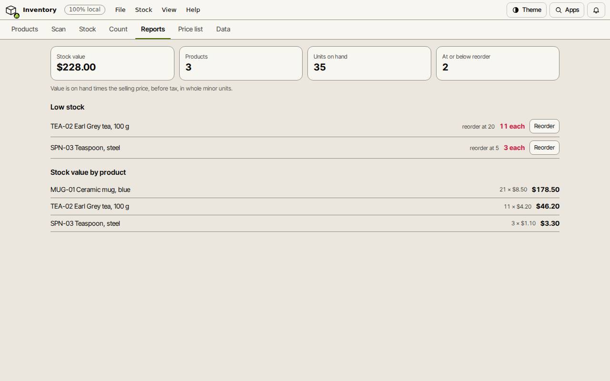610x381 pixels.
Task: Click SPN-03 Teaspoon, steel in Low stock
Action: (85, 148)
